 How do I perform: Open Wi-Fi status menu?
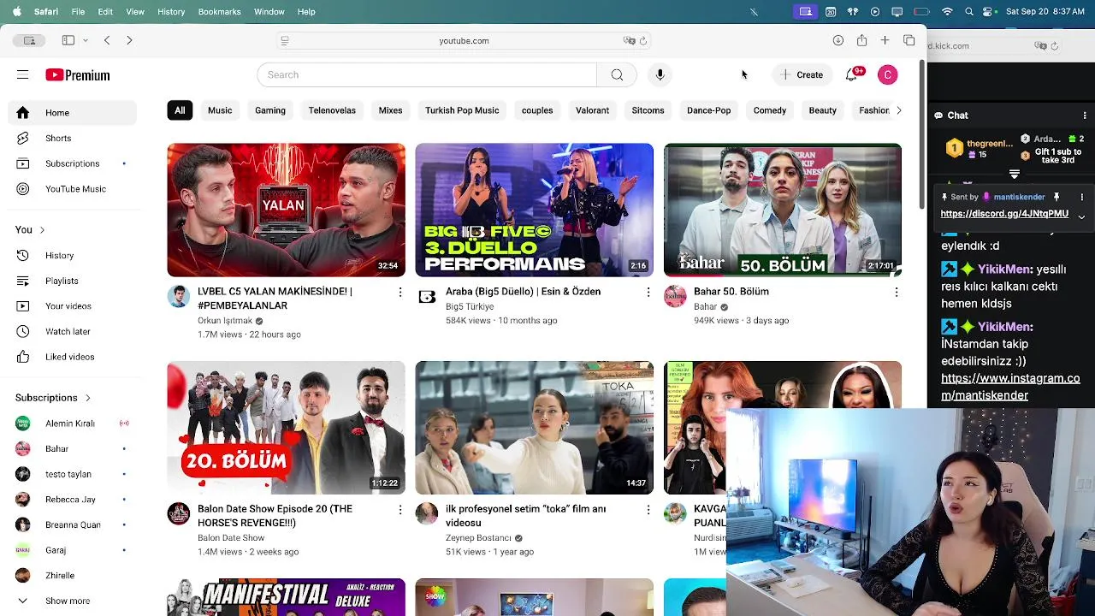pyautogui.click(x=947, y=12)
